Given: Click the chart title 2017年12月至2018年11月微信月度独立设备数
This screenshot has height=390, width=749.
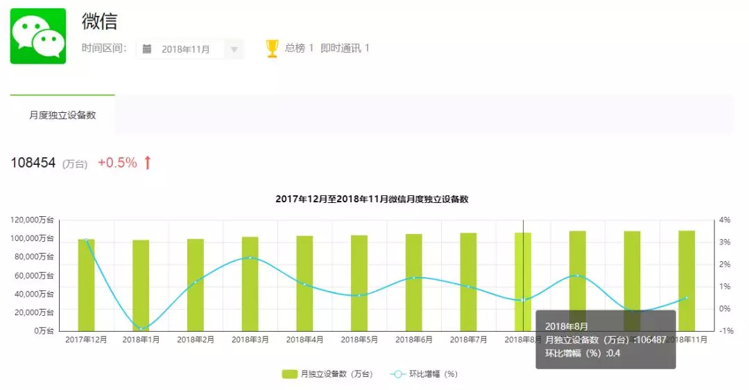Looking at the screenshot, I should [372, 199].
